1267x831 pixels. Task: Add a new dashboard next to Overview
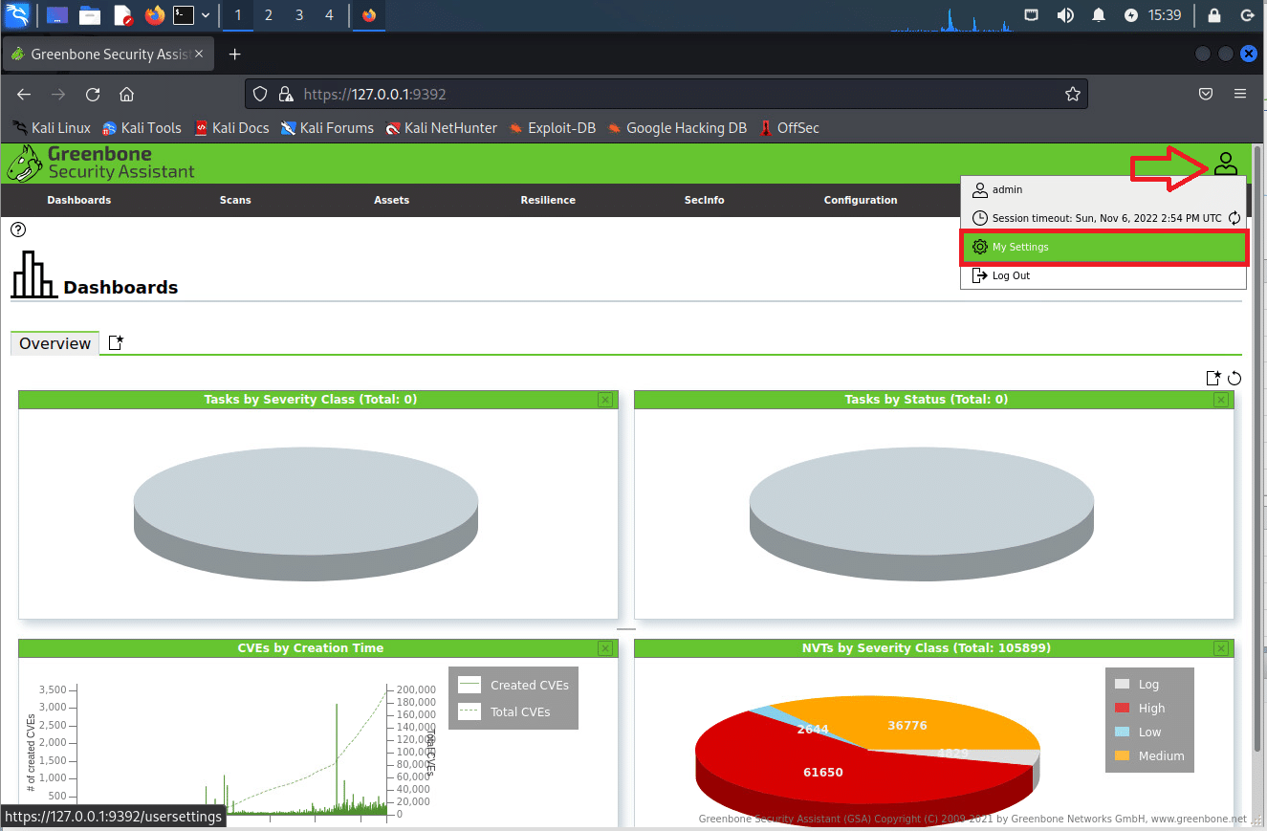pyautogui.click(x=116, y=342)
